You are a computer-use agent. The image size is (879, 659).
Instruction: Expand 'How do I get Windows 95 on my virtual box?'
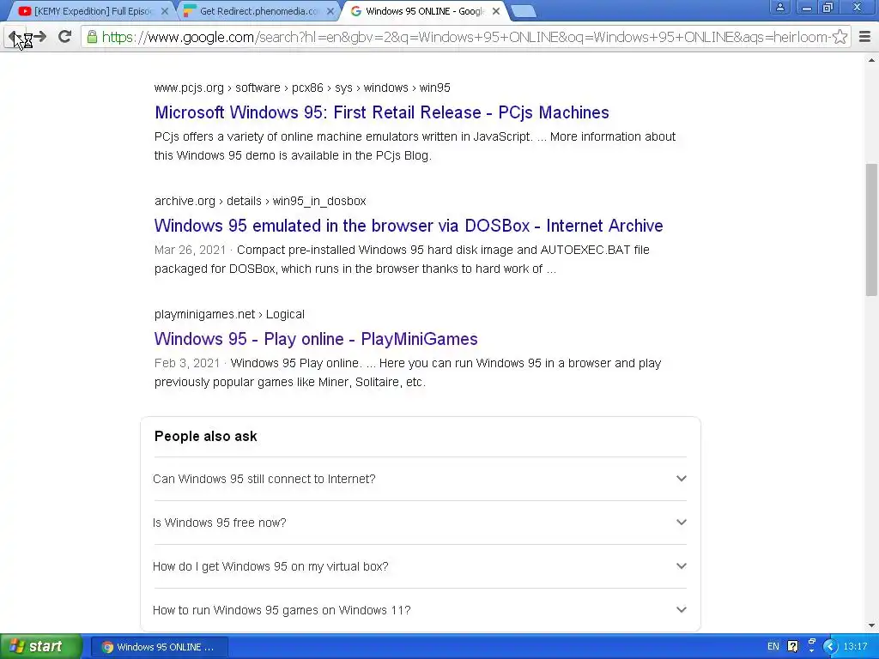420,566
